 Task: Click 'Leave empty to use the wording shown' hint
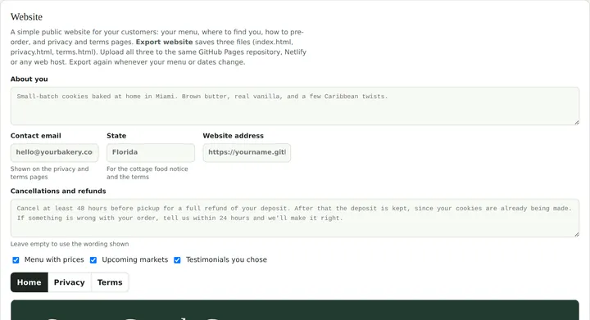click(70, 244)
